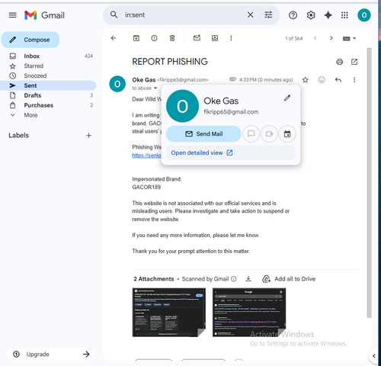Go to the newer conversation
381x366 pixels.
click(x=315, y=38)
